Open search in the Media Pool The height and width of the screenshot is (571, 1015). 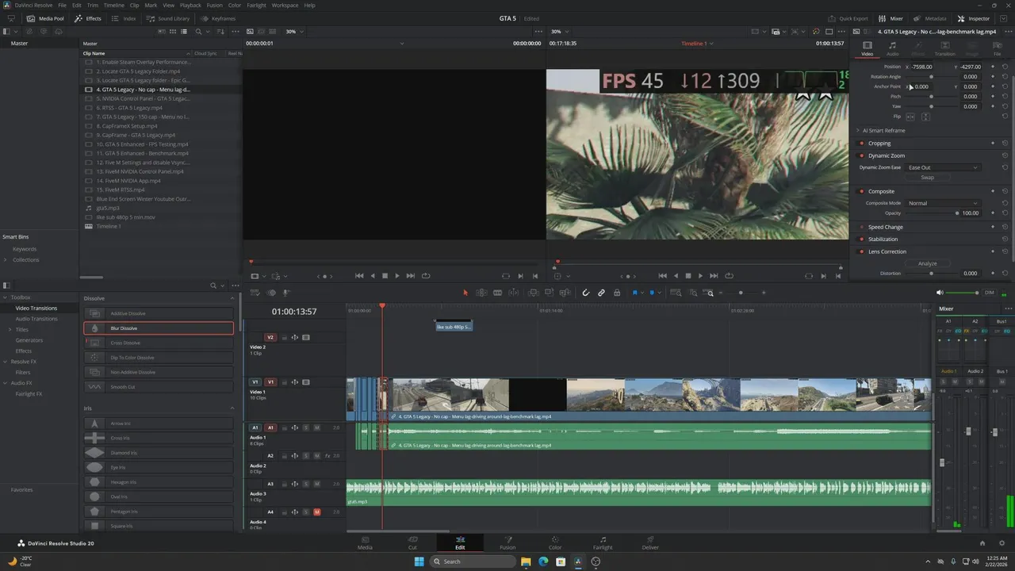[198, 32]
